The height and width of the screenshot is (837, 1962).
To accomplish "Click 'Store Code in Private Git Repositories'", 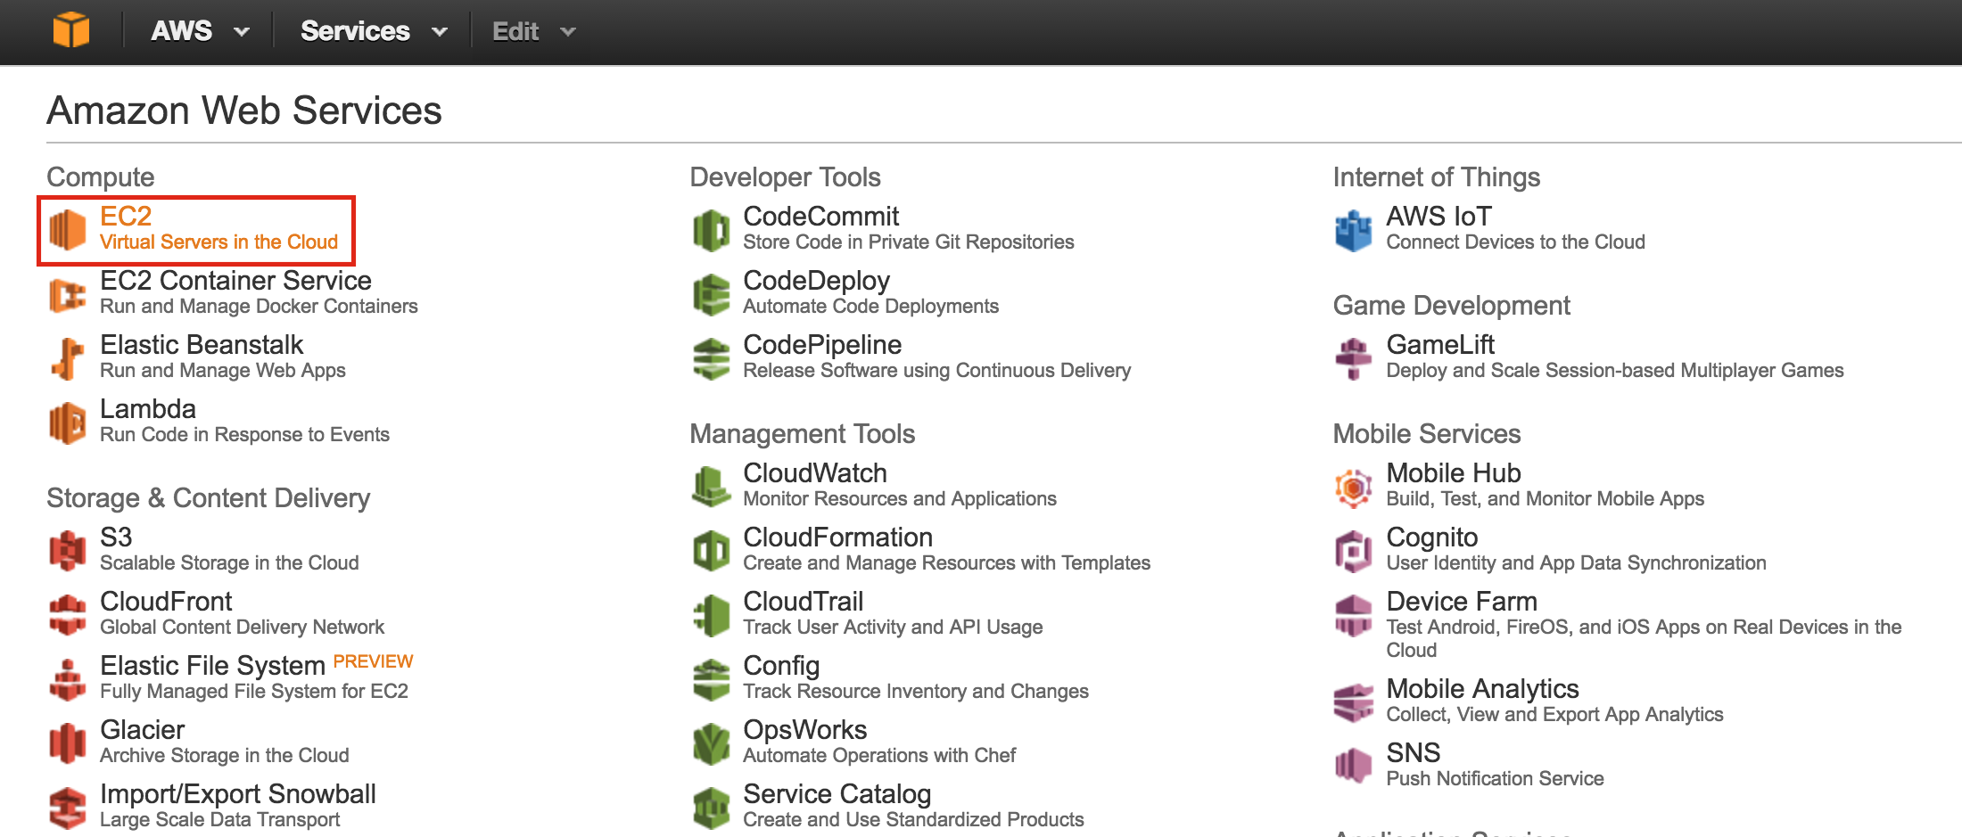I will pos(909,242).
